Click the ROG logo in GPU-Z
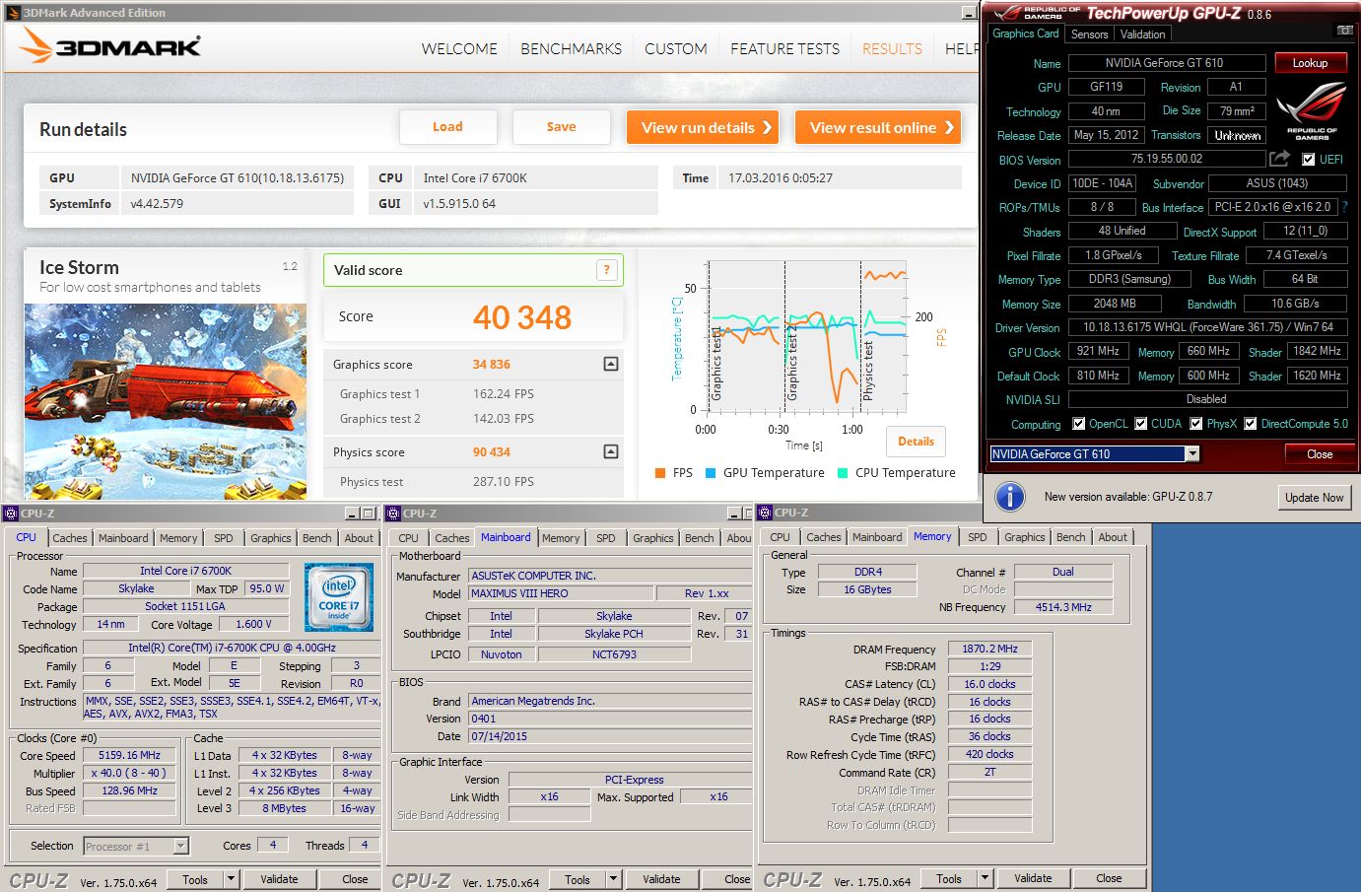The width and height of the screenshot is (1361, 892). 1312,109
